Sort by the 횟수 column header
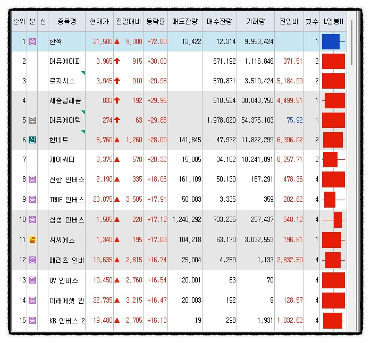Viewport: 371px width, 343px height. 312,22
